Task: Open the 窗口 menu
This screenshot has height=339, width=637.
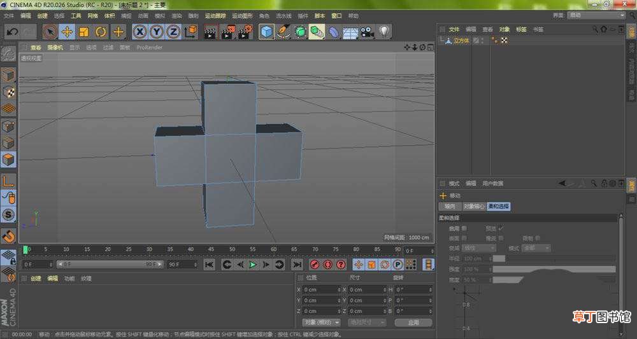Action: (x=336, y=16)
